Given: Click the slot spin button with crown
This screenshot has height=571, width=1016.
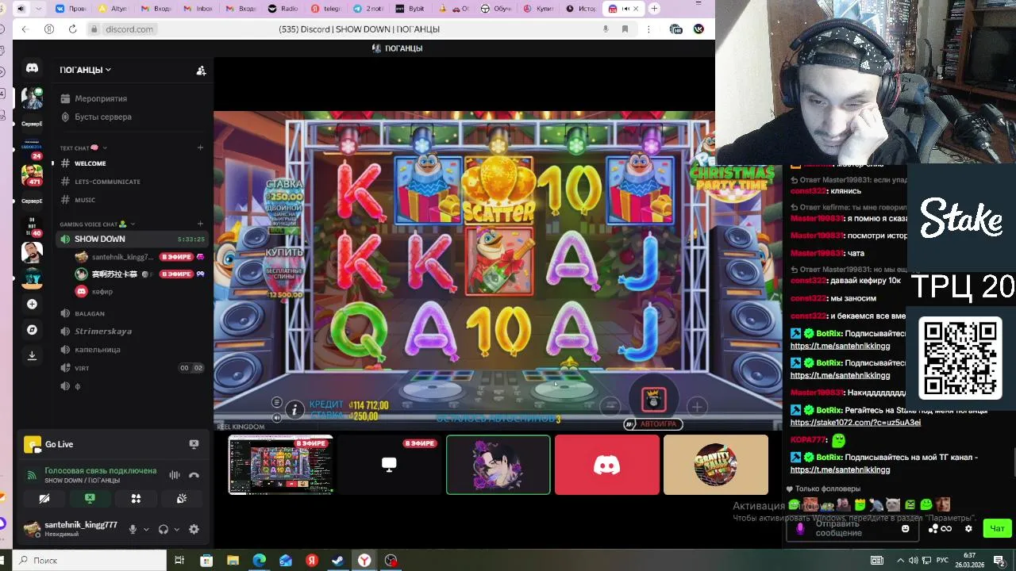Looking at the screenshot, I should (654, 400).
